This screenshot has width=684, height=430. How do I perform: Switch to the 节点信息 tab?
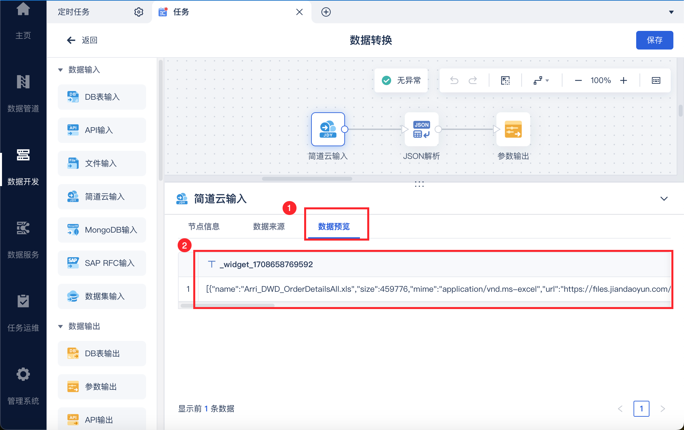(x=204, y=227)
